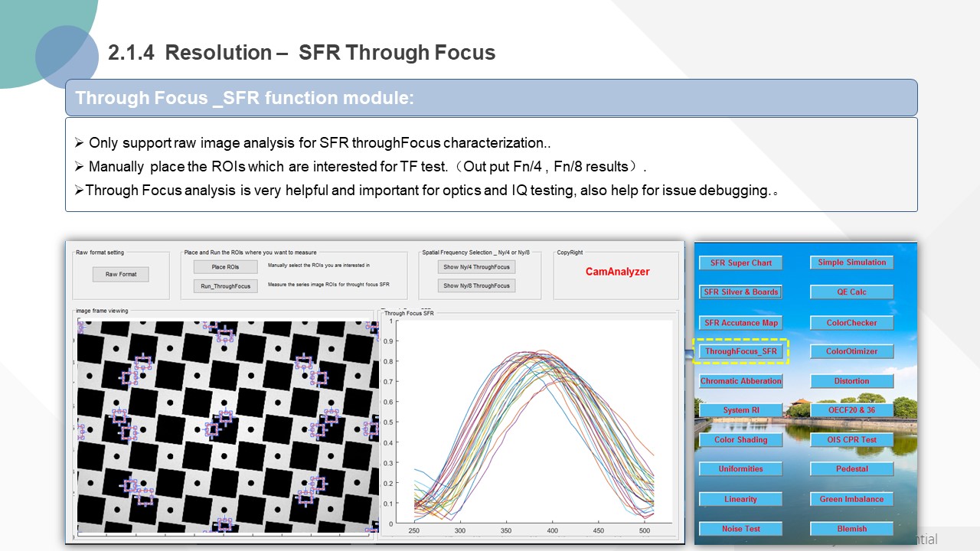
Task: Open the OECF20 & 36 module
Action: (851, 410)
